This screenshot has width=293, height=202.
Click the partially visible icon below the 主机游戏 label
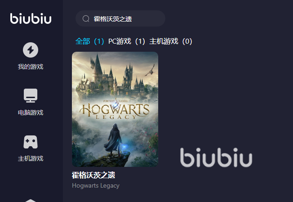pos(31,201)
